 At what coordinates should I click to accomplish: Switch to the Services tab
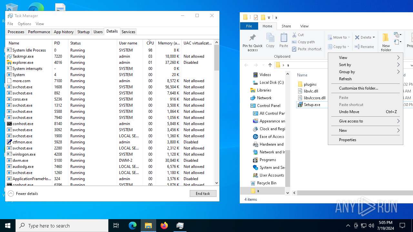(128, 32)
